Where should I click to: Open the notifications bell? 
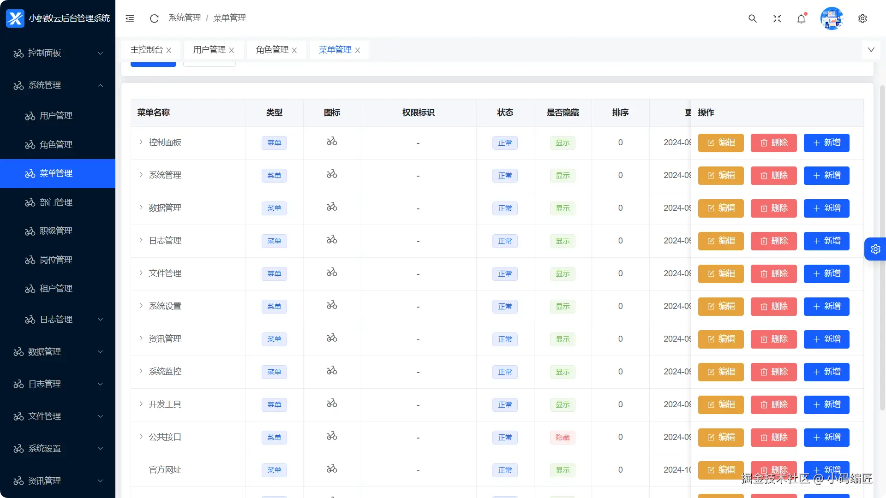(801, 18)
